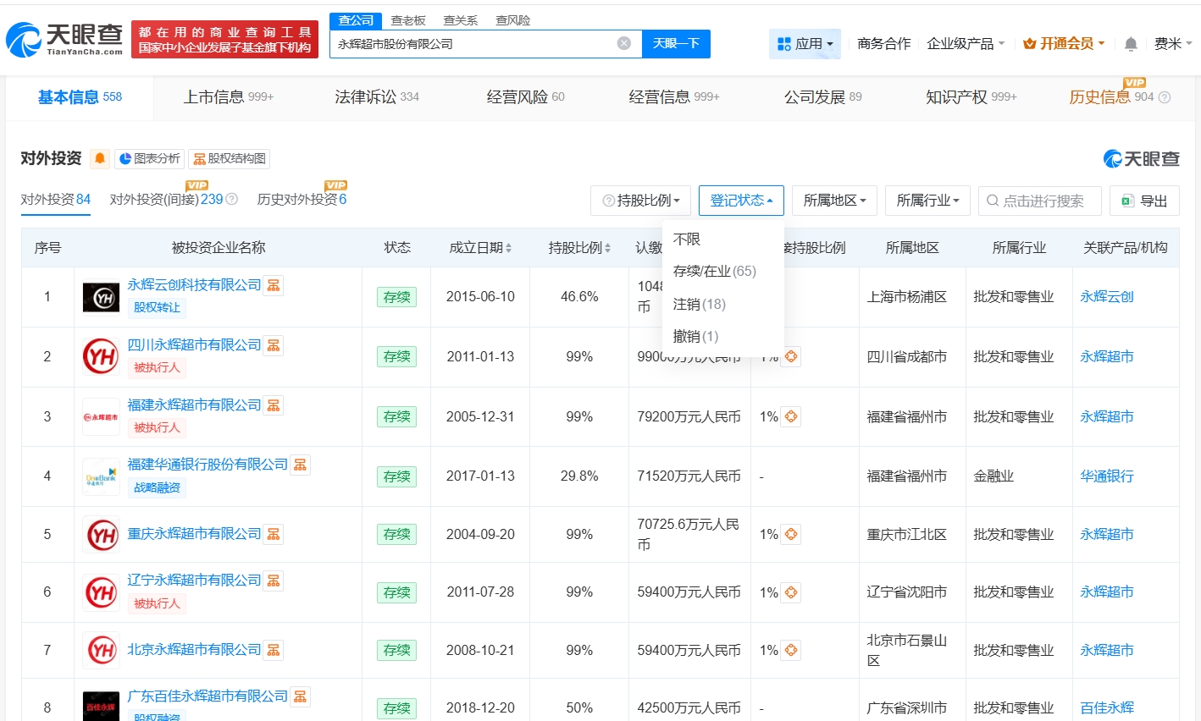
Task: Expand the 所属地区 filter dropdown
Action: pyautogui.click(x=834, y=201)
